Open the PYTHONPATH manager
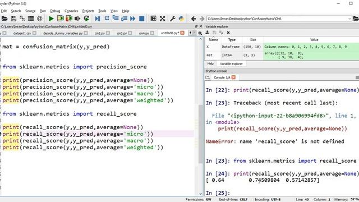 (x=181, y=19)
